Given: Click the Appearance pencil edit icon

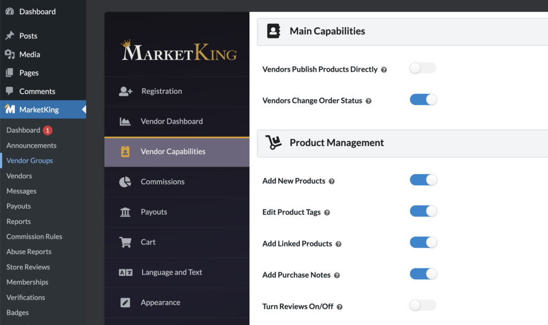Looking at the screenshot, I should [x=125, y=303].
